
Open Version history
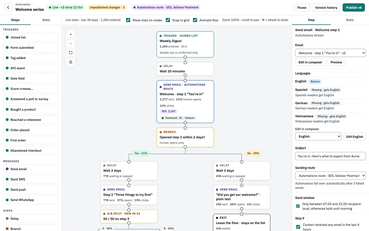326,7
